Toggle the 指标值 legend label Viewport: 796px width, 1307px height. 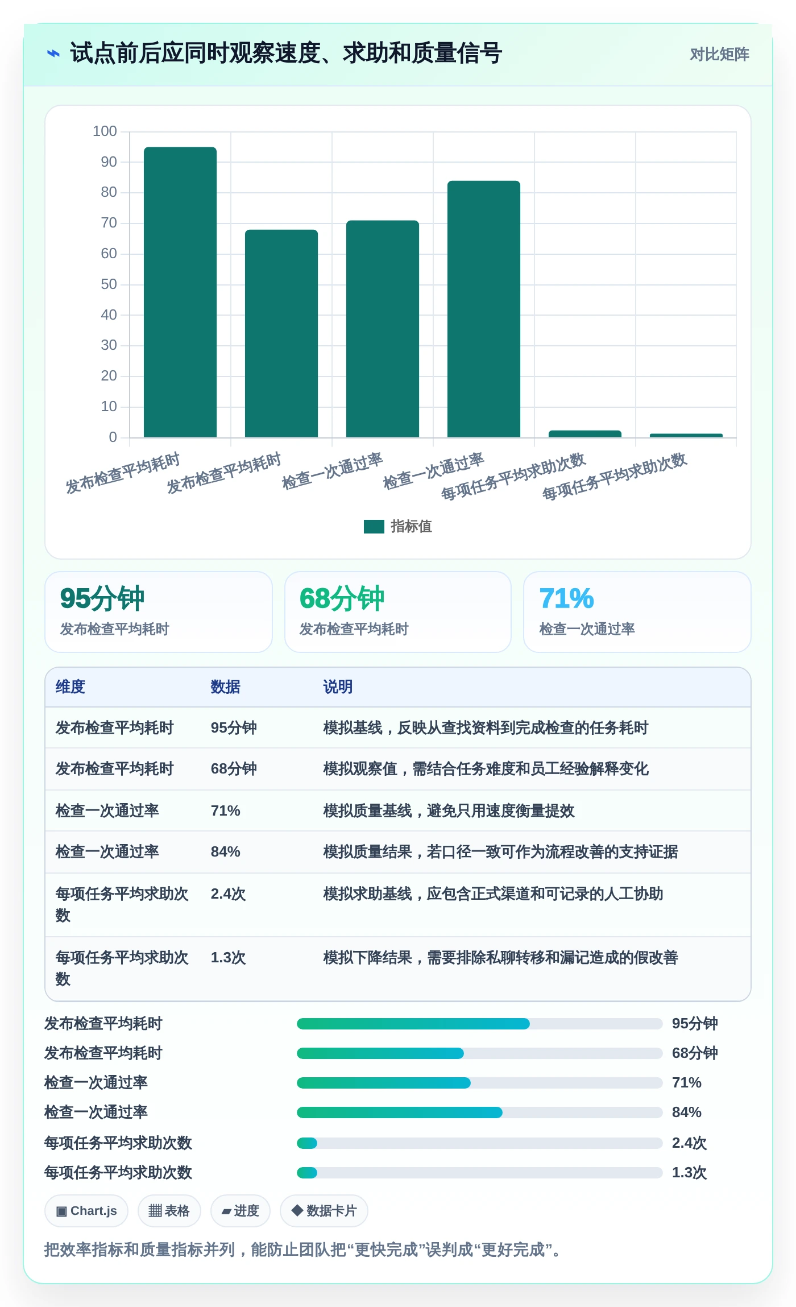point(411,527)
